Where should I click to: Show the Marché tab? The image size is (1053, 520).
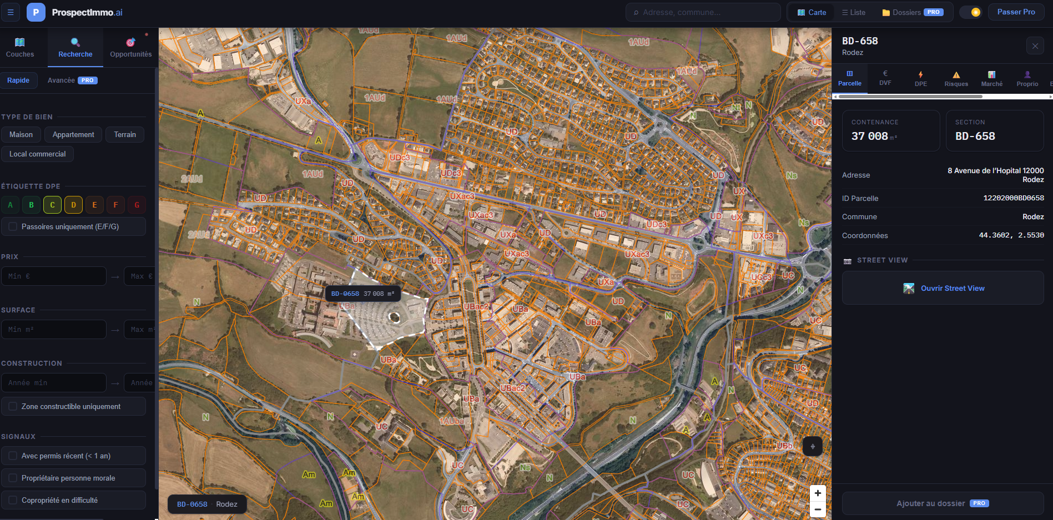point(991,79)
